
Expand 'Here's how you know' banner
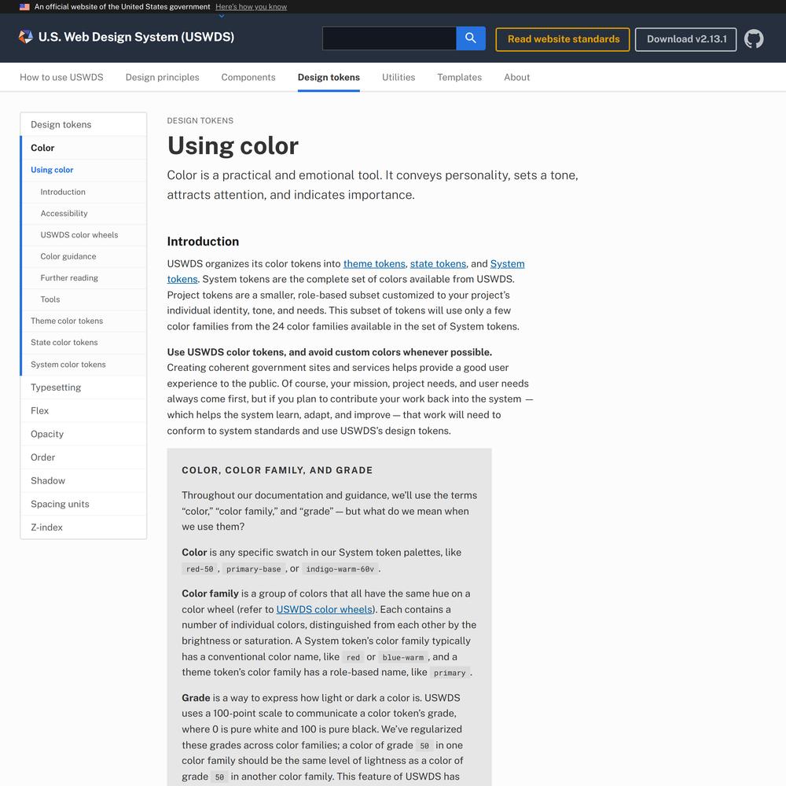point(252,6)
